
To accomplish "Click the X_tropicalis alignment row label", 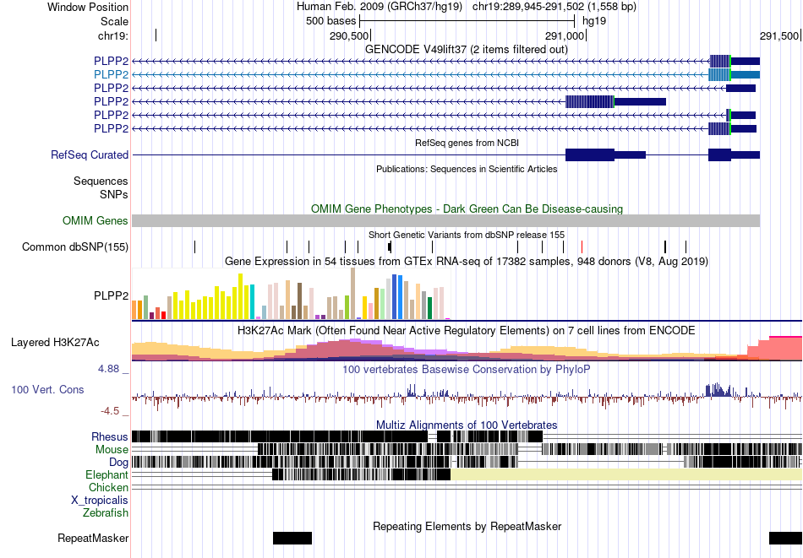I will click(100, 501).
